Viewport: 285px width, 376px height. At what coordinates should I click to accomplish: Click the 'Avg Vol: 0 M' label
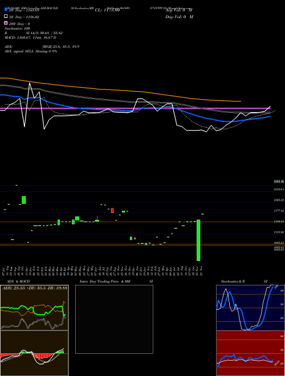pyautogui.click(x=179, y=10)
